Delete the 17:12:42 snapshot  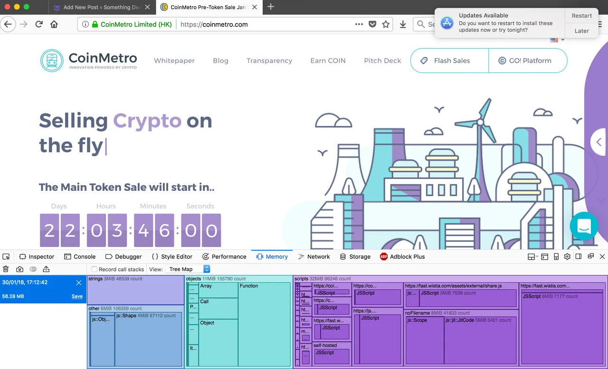click(79, 283)
